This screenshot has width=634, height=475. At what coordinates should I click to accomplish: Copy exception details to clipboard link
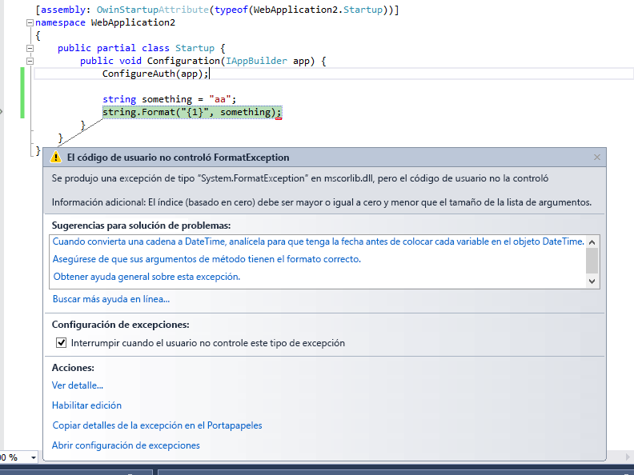point(157,425)
